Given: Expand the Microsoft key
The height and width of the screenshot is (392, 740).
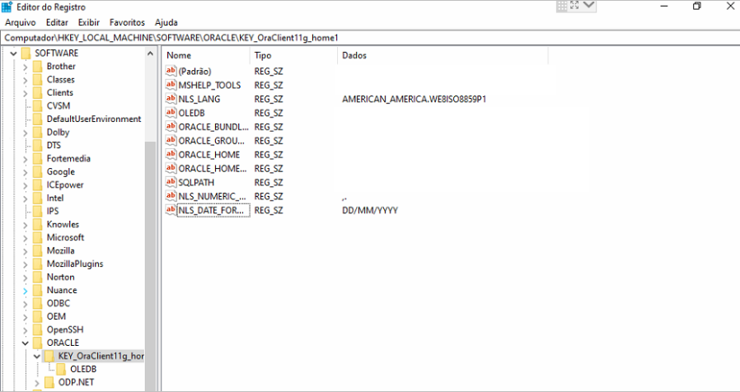Looking at the screenshot, I should click(x=25, y=237).
